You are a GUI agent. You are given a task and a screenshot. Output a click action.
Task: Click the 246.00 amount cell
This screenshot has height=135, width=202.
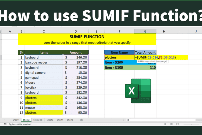(76, 57)
